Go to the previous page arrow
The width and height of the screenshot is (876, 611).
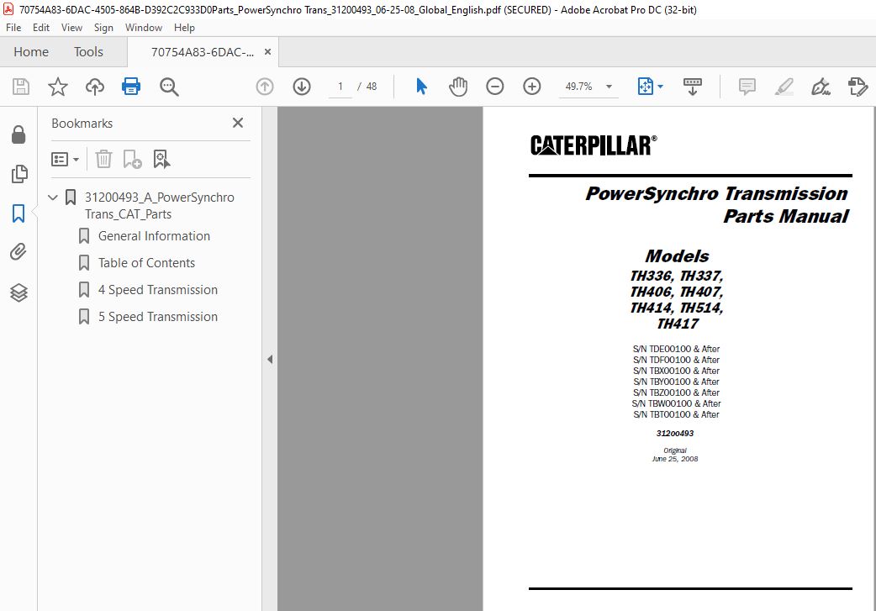(265, 87)
